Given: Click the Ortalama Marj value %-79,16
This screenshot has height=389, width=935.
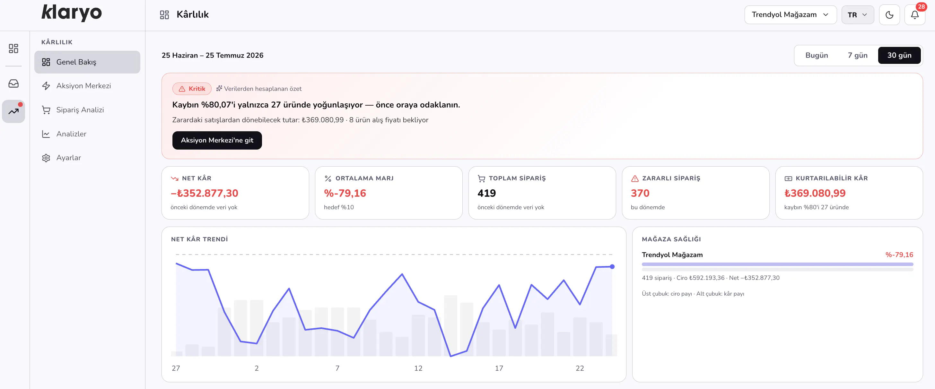Looking at the screenshot, I should click(345, 193).
